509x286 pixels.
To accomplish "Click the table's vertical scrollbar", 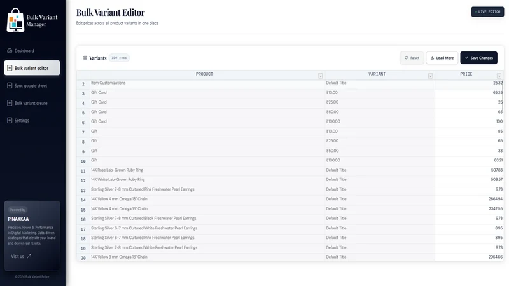I will point(503,96).
